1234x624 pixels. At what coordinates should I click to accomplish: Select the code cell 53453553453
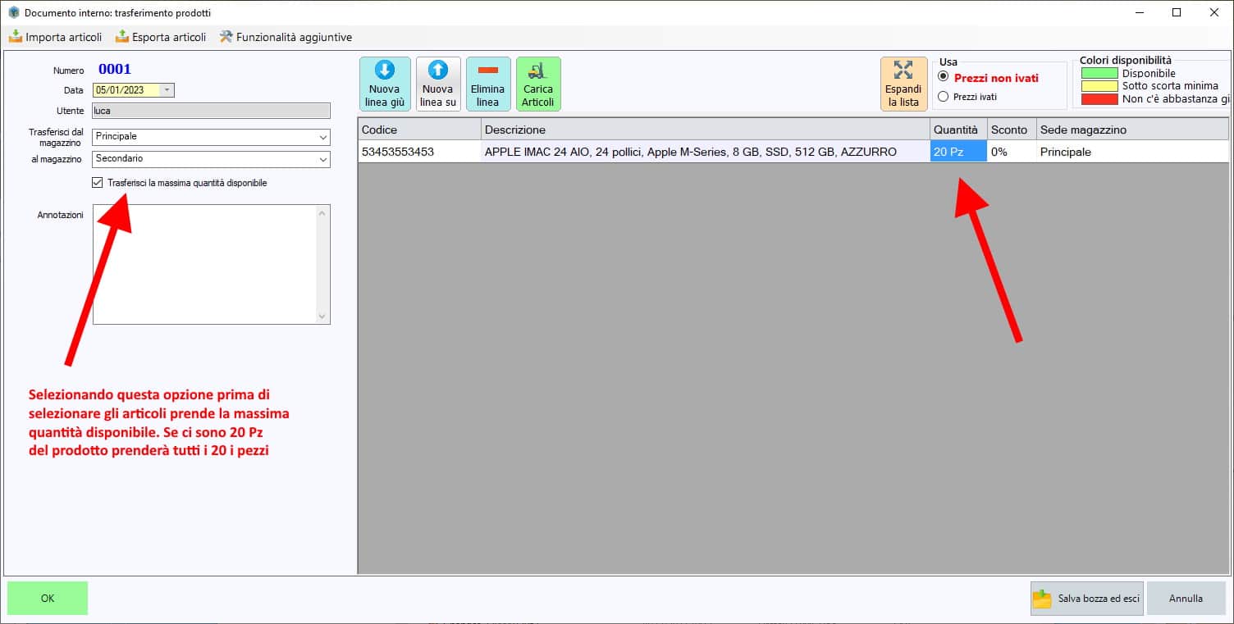click(x=419, y=152)
